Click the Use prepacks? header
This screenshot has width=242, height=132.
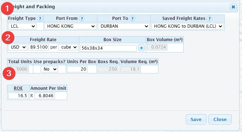(50, 62)
